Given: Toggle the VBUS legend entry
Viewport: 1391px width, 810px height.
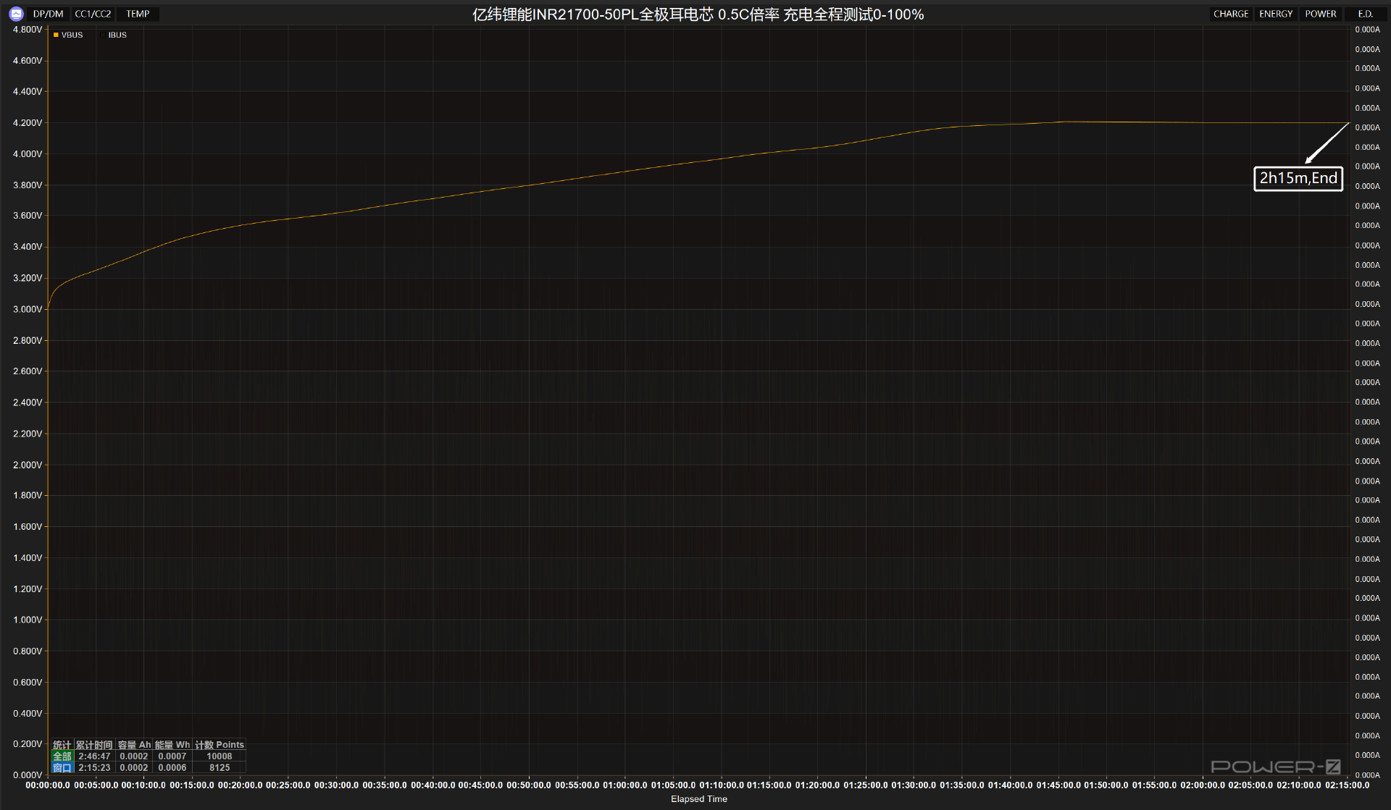Looking at the screenshot, I should tap(68, 35).
